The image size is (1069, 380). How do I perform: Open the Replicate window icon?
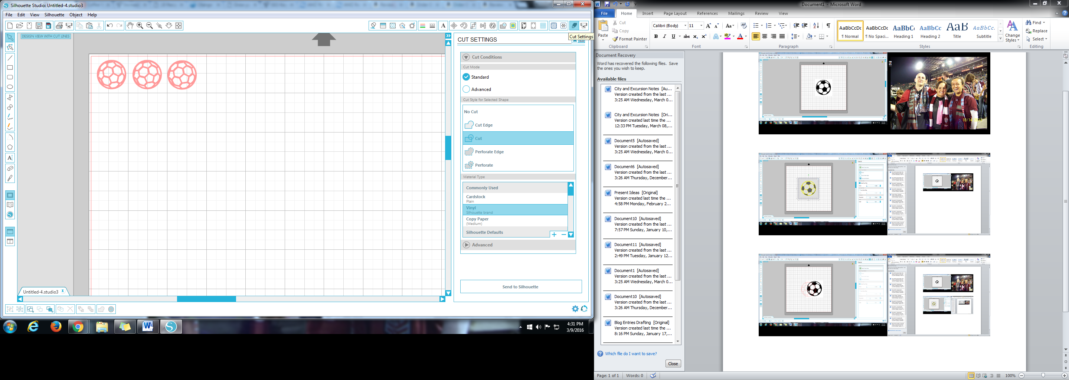pos(493,26)
